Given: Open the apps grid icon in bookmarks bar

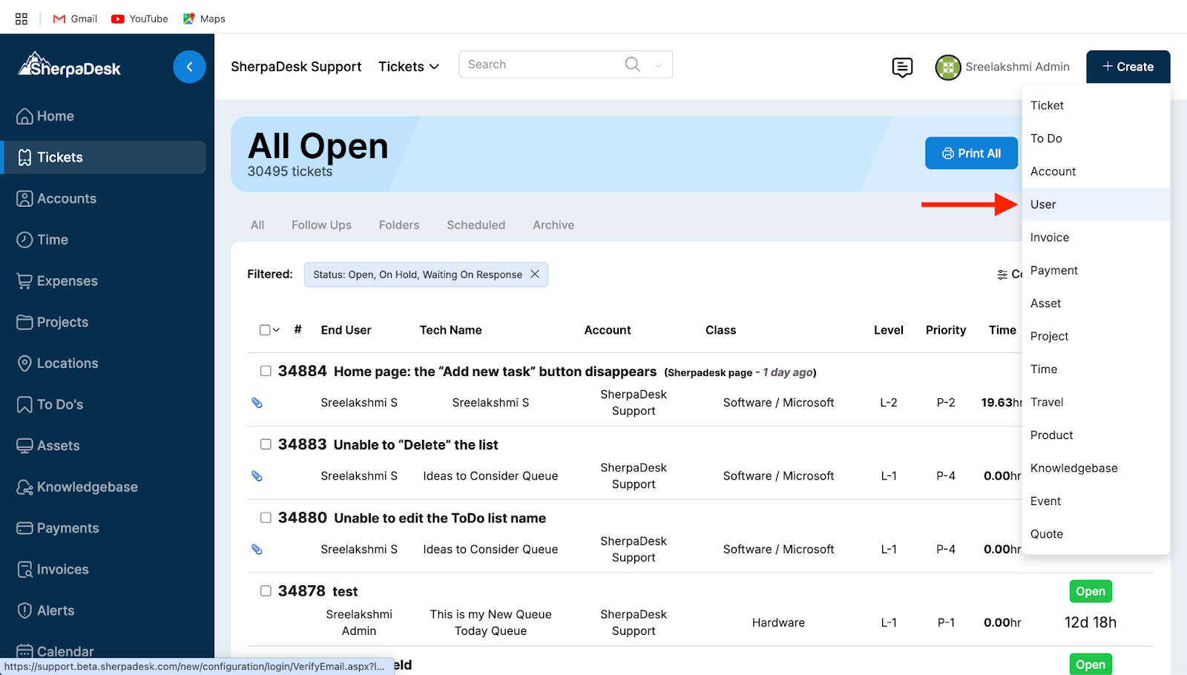Looking at the screenshot, I should point(22,19).
